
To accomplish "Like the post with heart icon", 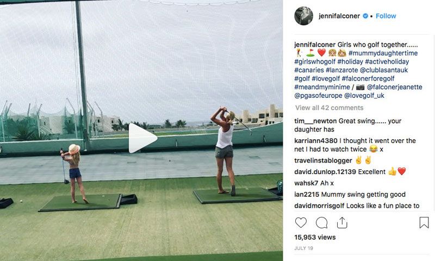I will click(301, 222).
